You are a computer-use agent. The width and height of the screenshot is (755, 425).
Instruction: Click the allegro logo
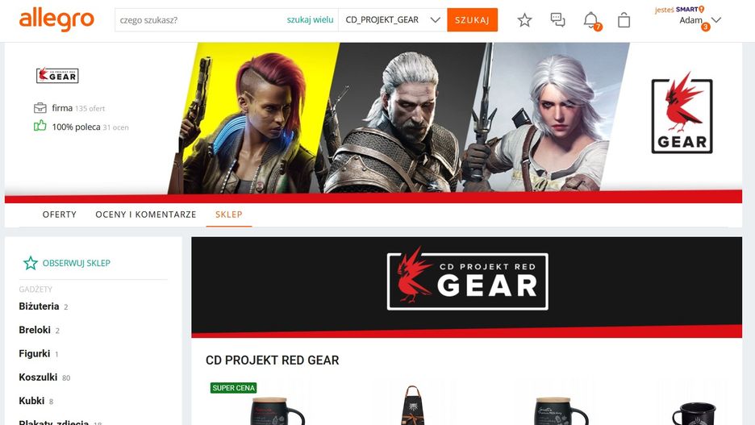56,19
